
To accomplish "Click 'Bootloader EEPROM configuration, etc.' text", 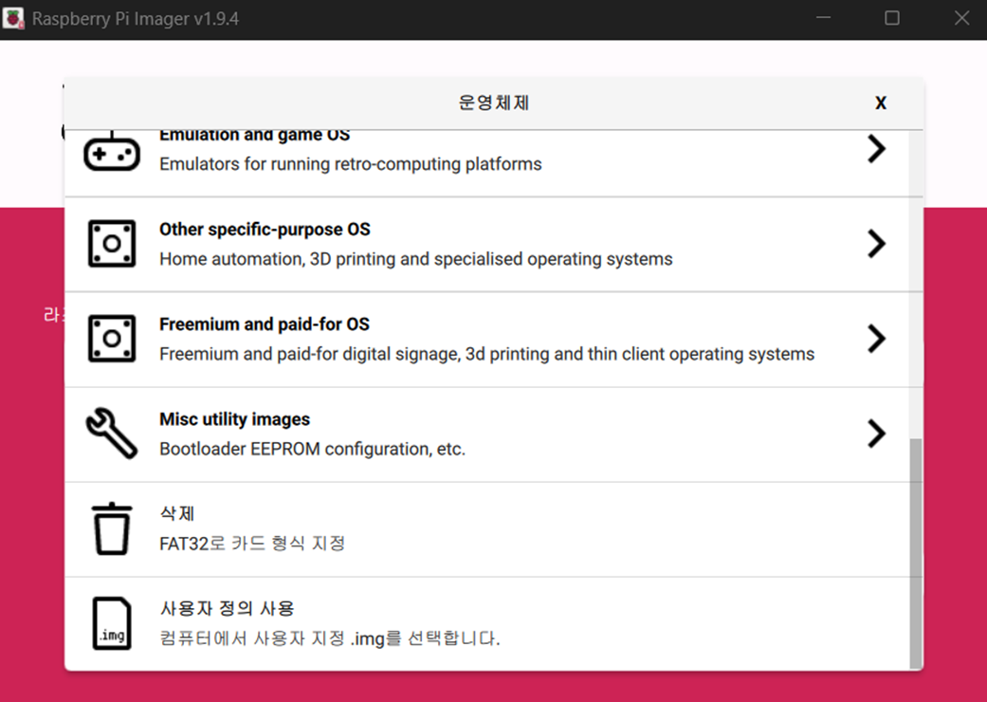I will (312, 449).
